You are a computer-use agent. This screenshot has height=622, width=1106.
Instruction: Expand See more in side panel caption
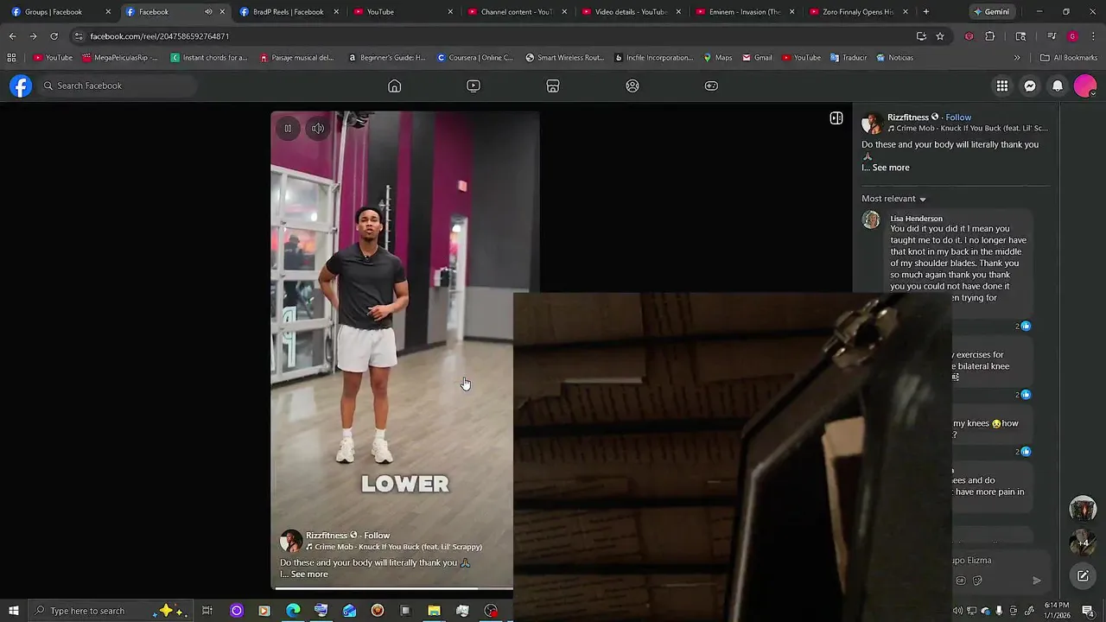click(x=891, y=168)
